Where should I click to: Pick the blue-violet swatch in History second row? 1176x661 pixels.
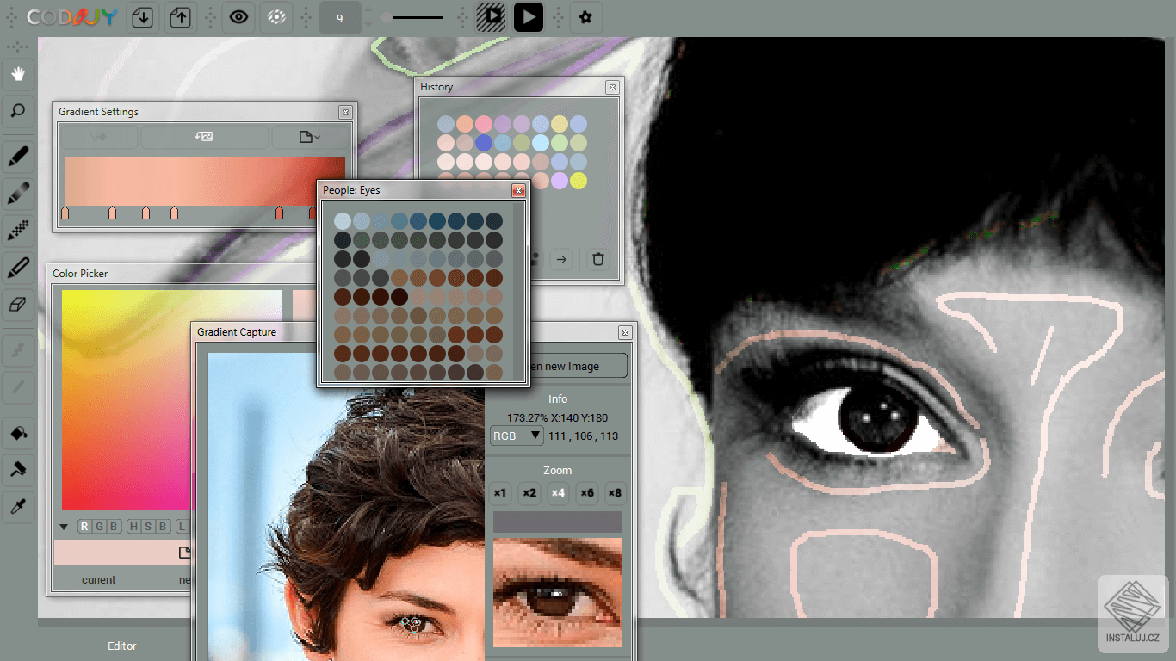click(x=484, y=143)
